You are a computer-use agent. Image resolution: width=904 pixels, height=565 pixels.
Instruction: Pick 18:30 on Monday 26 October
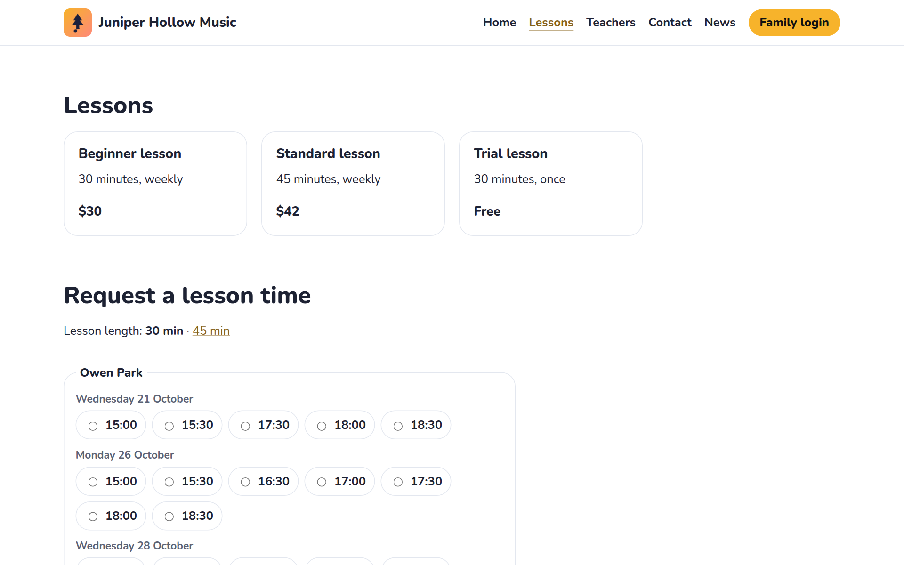[x=187, y=516]
